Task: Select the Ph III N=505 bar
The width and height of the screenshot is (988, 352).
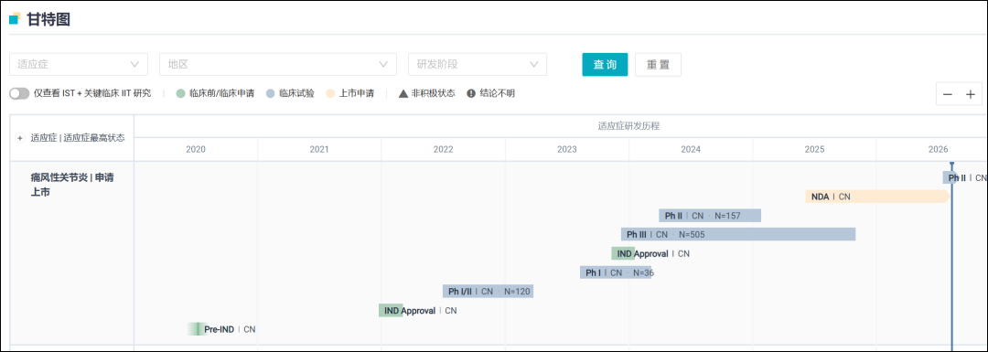Action: pos(738,234)
